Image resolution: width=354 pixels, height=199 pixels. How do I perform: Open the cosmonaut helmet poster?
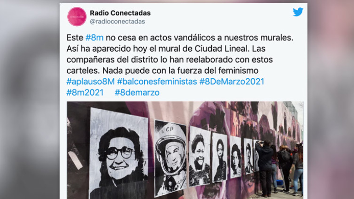171,158
